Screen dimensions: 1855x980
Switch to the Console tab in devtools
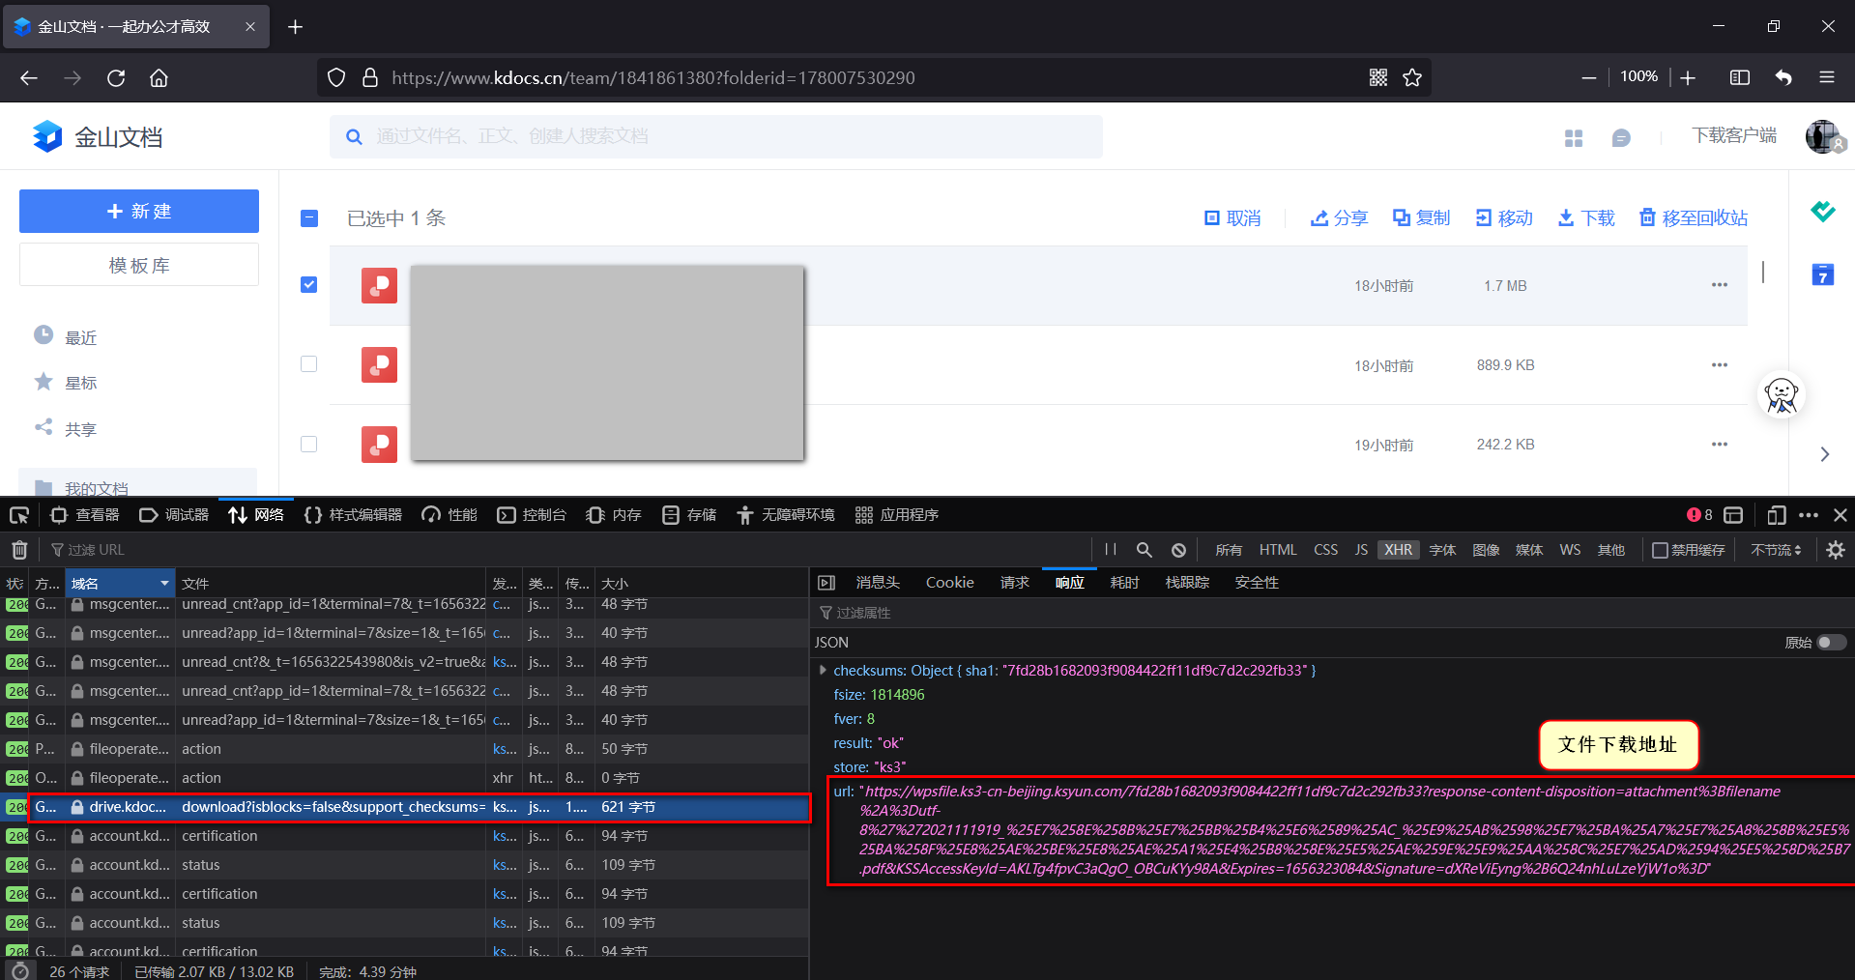532,515
